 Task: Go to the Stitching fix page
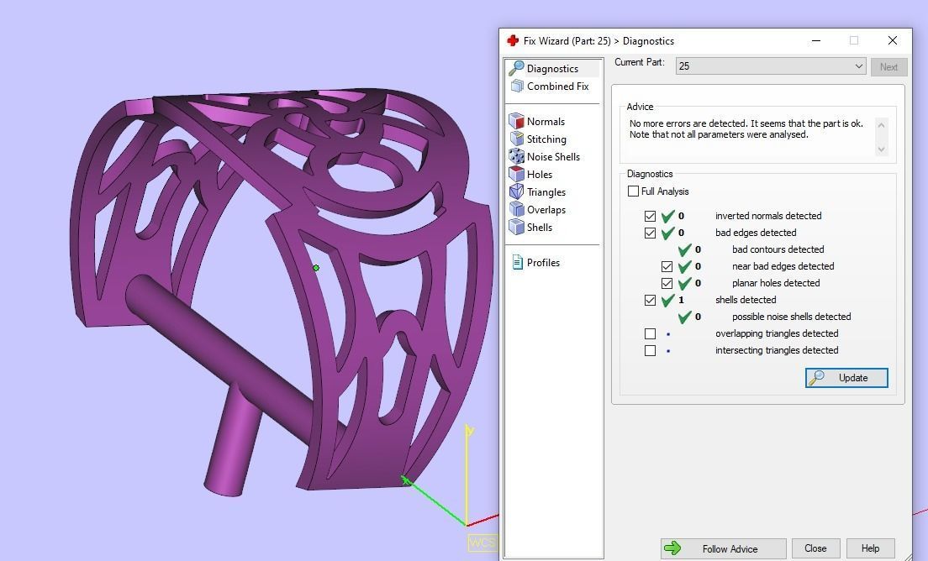coord(546,139)
